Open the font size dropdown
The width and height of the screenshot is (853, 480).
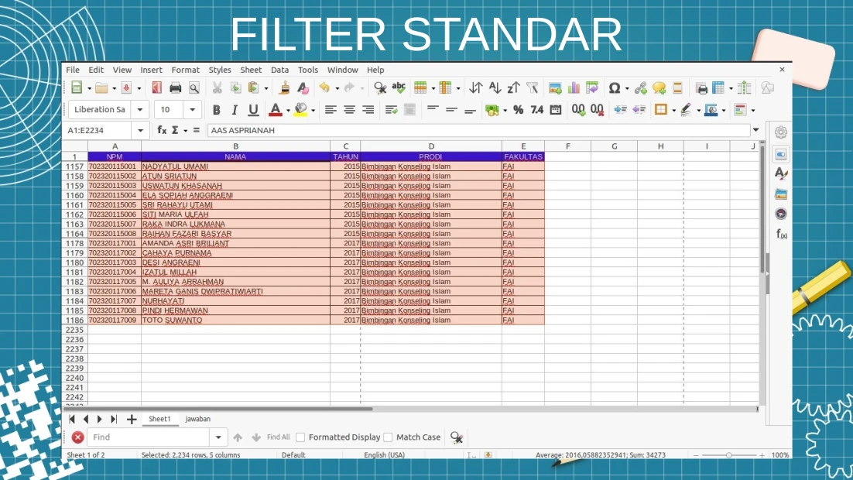tap(192, 110)
